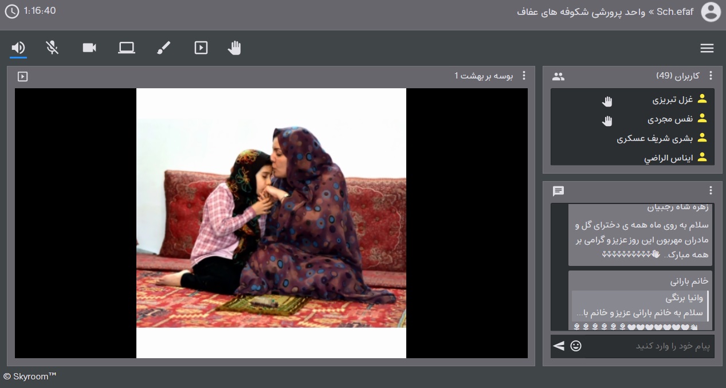Toggle the speaker audio icon
The height and width of the screenshot is (388, 726).
[x=18, y=48]
